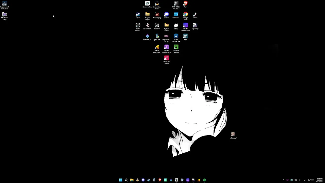Click the green circular icon in taskbar
The width and height of the screenshot is (325, 183).
click(x=204, y=180)
